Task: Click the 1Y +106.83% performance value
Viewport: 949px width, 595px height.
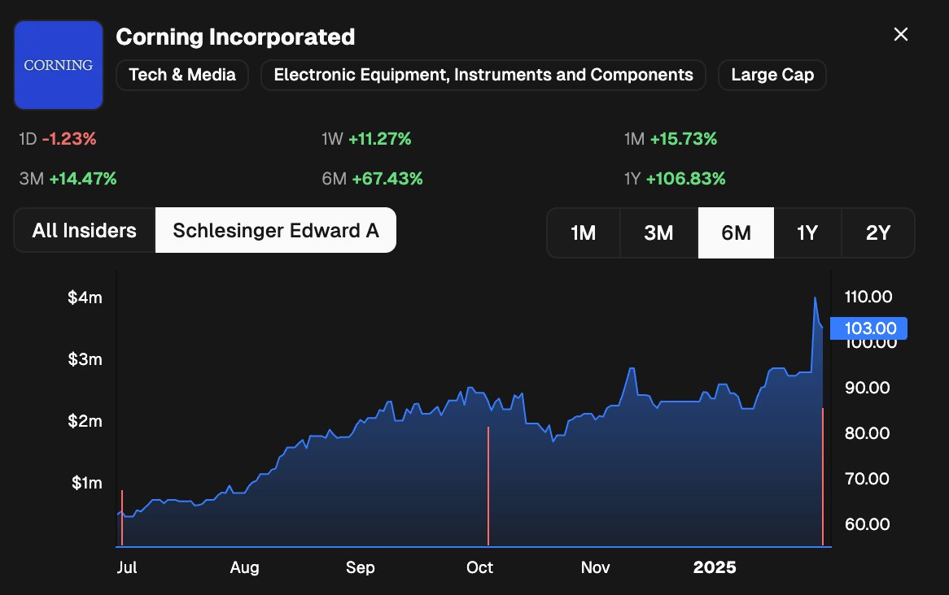Action: (x=675, y=179)
